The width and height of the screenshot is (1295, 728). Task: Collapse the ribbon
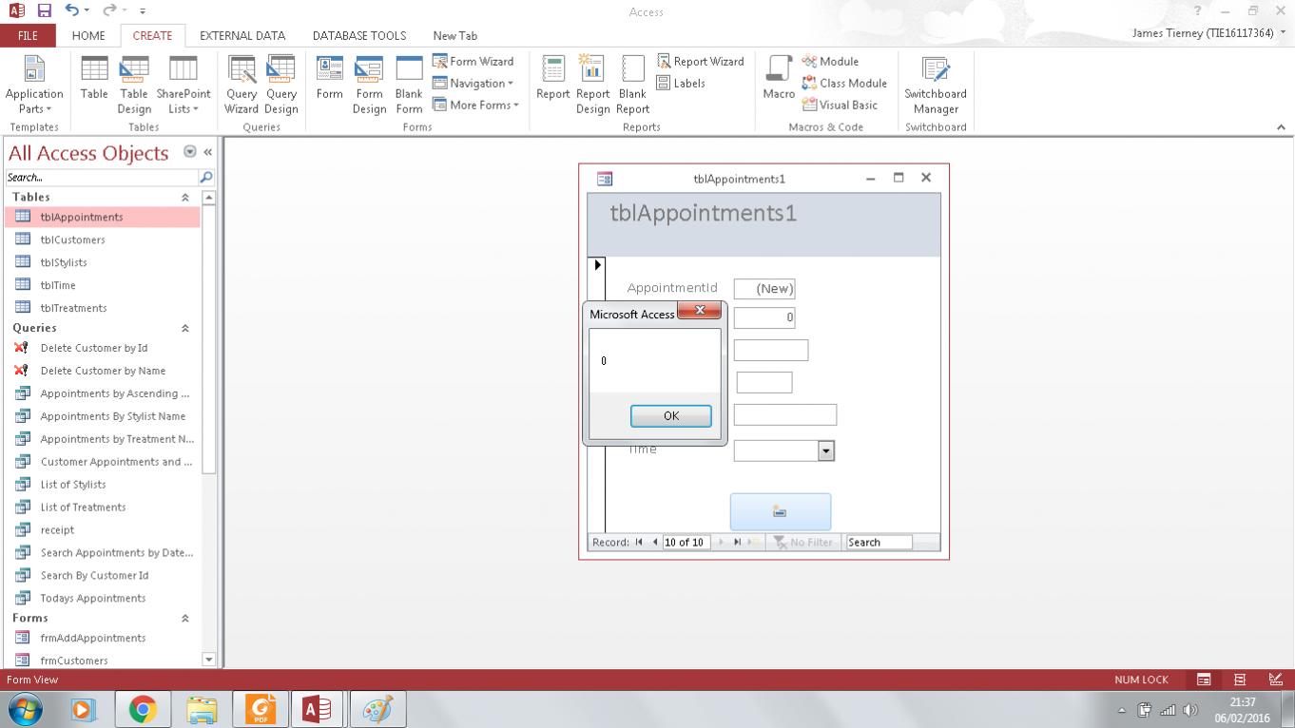click(1281, 127)
